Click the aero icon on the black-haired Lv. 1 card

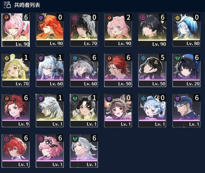point(75,98)
